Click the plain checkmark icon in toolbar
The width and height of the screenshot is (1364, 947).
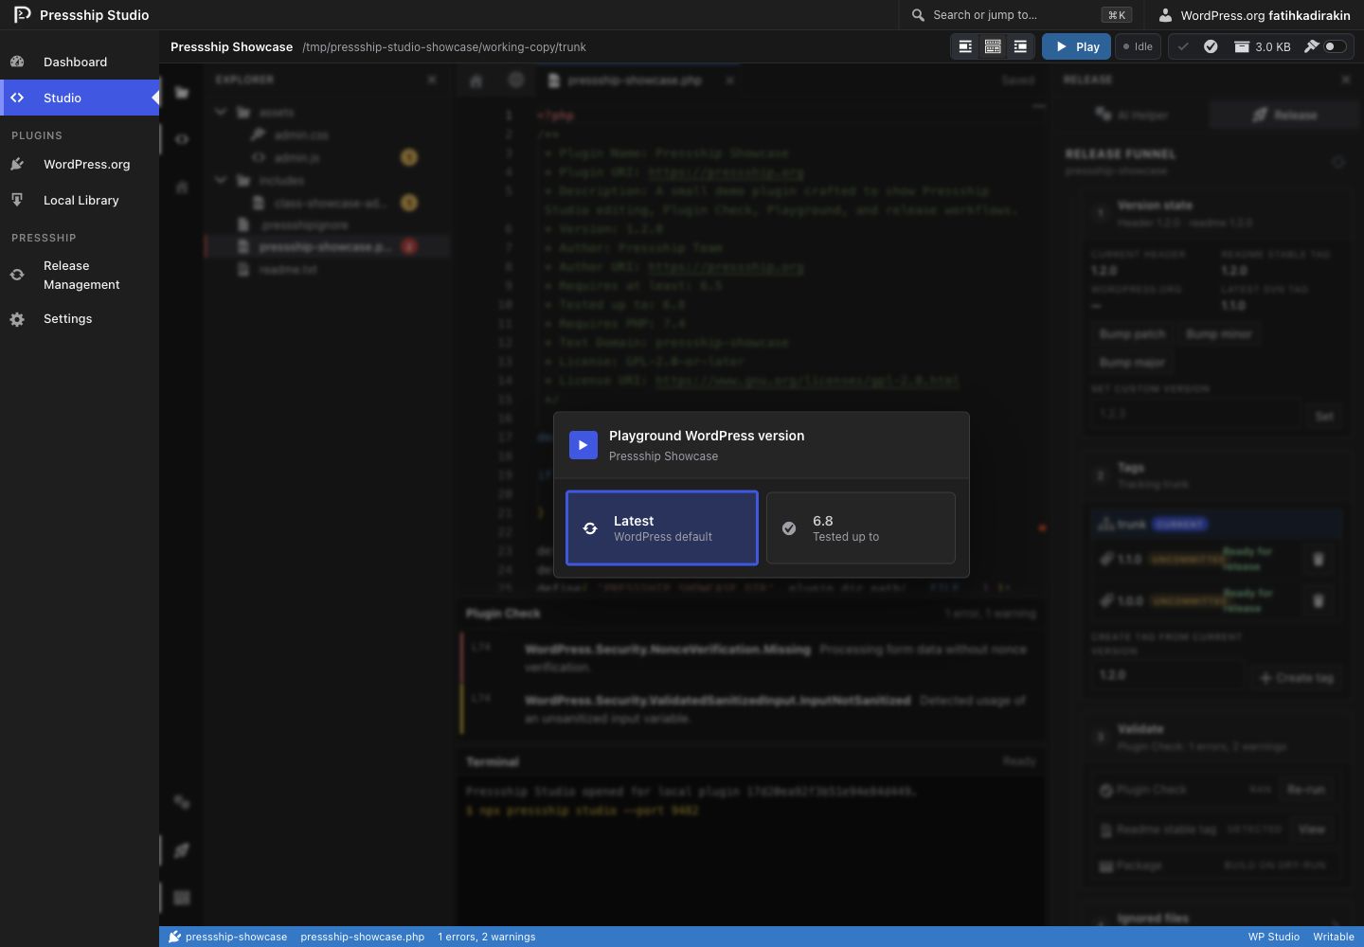pos(1183,46)
